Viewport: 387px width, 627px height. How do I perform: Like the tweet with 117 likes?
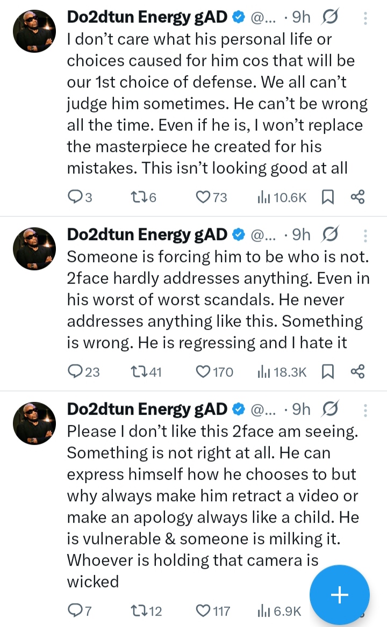pos(203,610)
